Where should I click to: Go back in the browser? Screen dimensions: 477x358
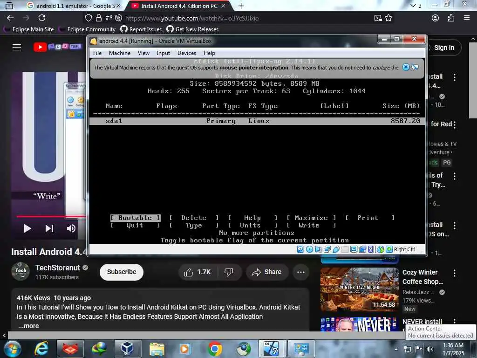point(10,18)
